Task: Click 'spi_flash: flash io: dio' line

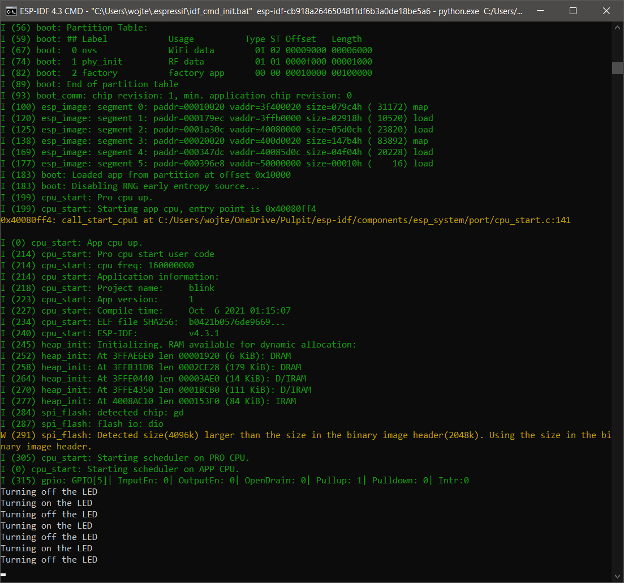Action: 82,424
